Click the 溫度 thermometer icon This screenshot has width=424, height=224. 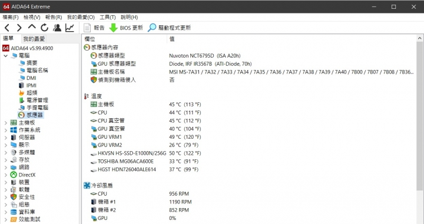point(87,96)
